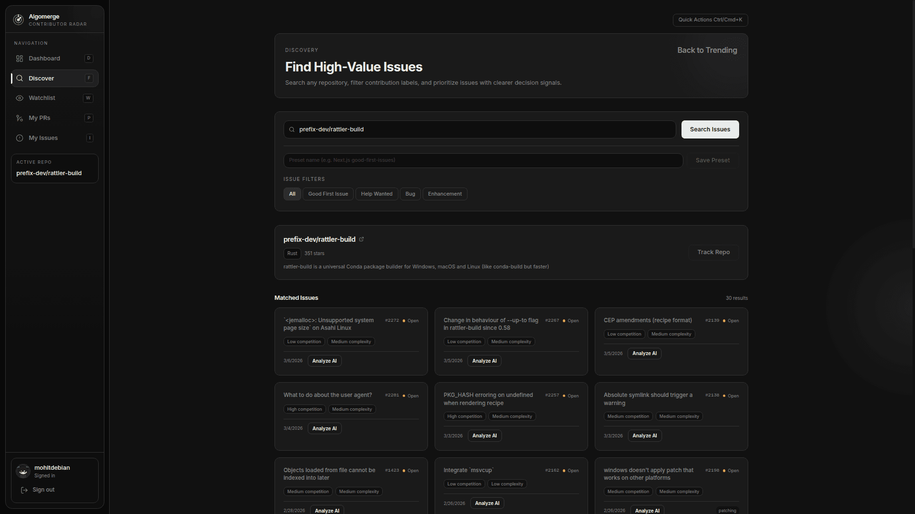Click the sign out arrow icon
Viewport: 915px width, 514px height.
pos(24,490)
